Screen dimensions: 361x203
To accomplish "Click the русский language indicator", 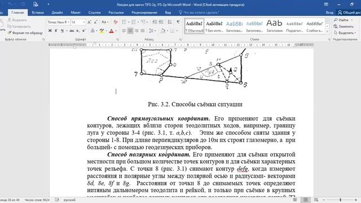I will point(69,200).
